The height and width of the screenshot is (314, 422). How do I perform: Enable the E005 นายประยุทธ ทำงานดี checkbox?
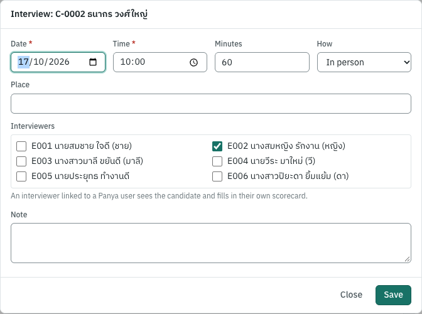pyautogui.click(x=21, y=176)
